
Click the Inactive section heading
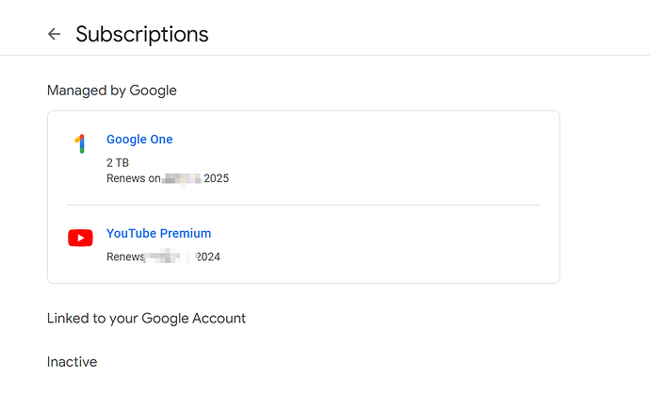coord(72,362)
